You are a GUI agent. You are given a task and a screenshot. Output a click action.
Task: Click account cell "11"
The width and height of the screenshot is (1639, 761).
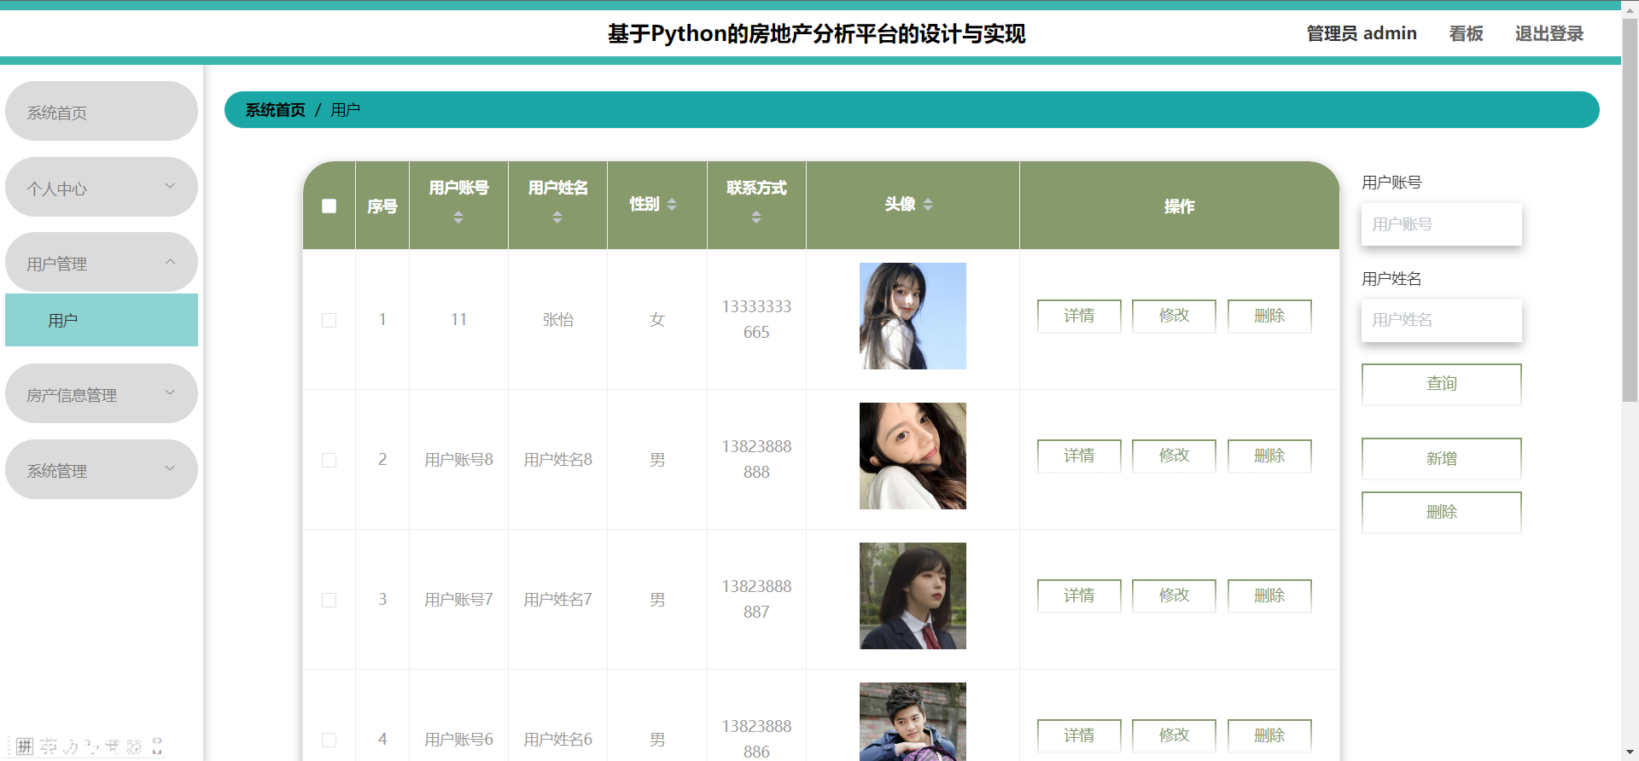[458, 320]
